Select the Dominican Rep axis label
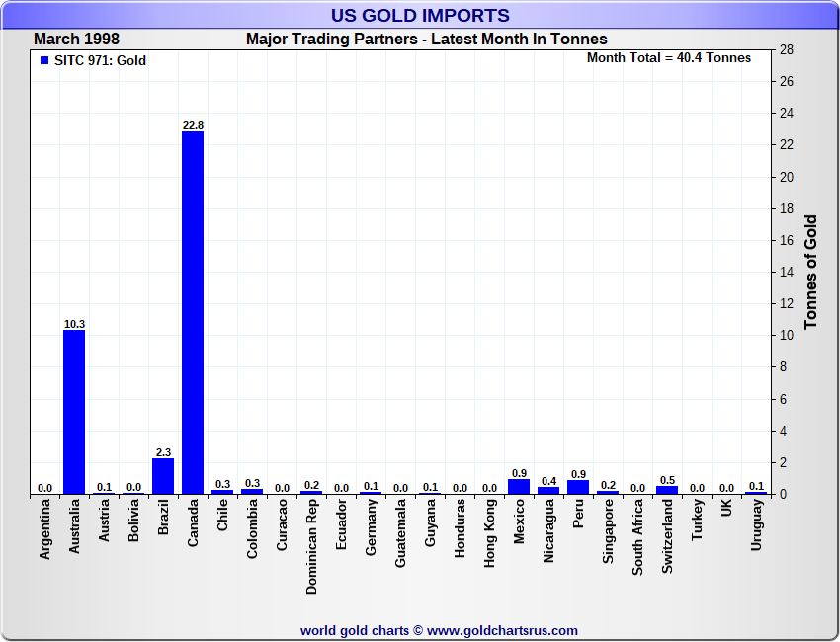 click(312, 545)
